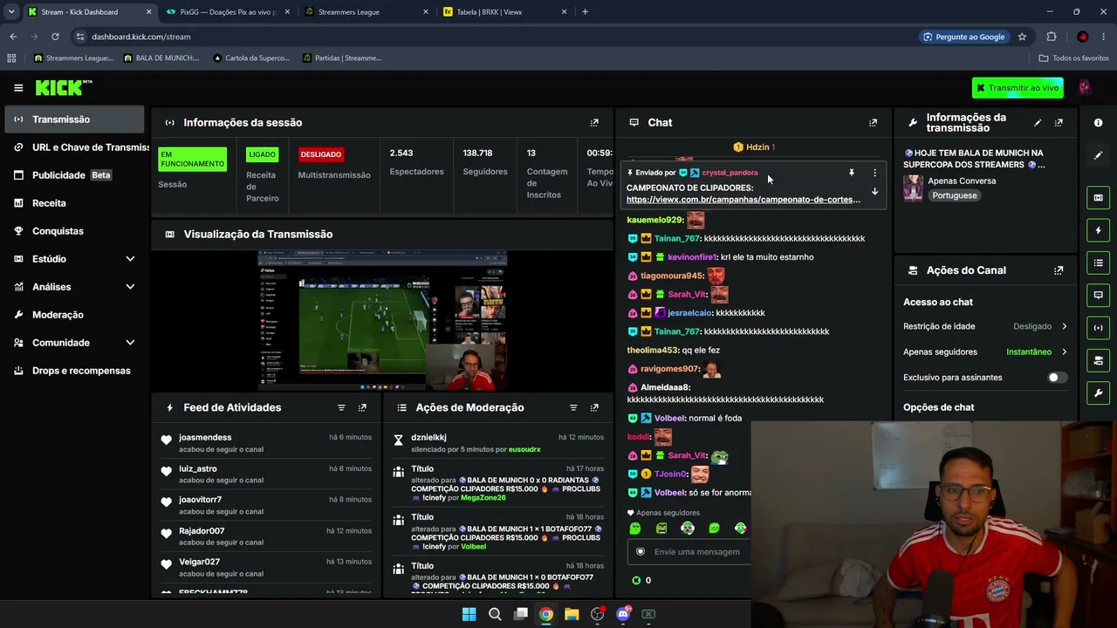Viewport: 1117px width, 628px height.
Task: Click the Transmitir ao vivo button
Action: [x=1018, y=87]
